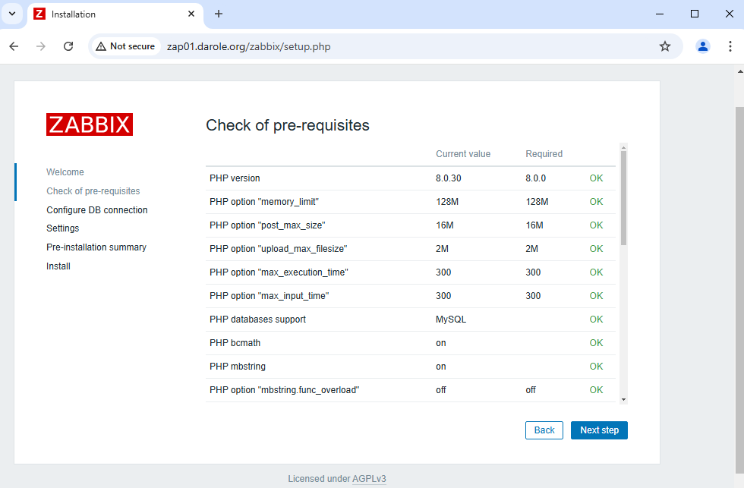Expand the tab search dropdown

pyautogui.click(x=12, y=14)
